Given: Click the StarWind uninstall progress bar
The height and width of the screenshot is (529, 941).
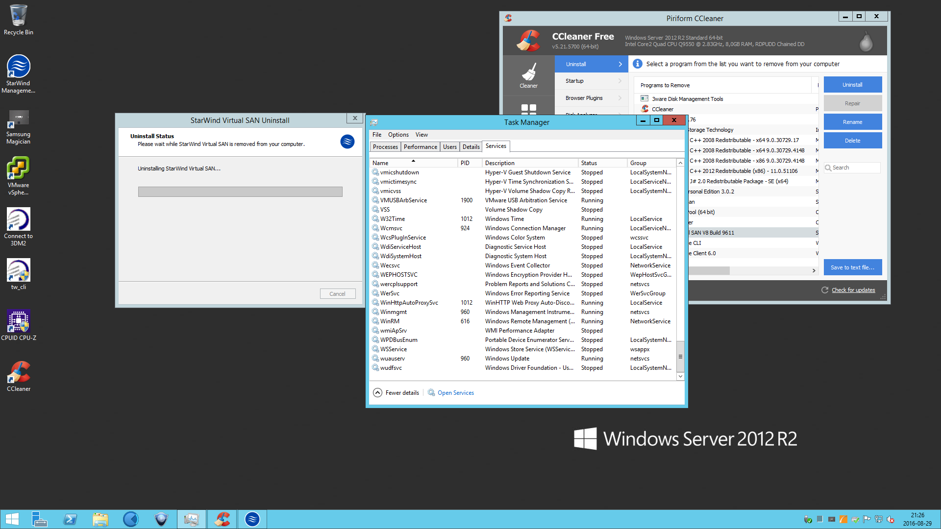Looking at the screenshot, I should (x=240, y=192).
